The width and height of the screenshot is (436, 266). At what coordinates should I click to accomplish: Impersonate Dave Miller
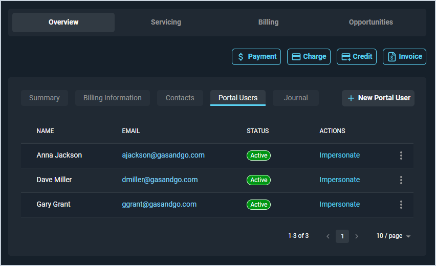[339, 180]
